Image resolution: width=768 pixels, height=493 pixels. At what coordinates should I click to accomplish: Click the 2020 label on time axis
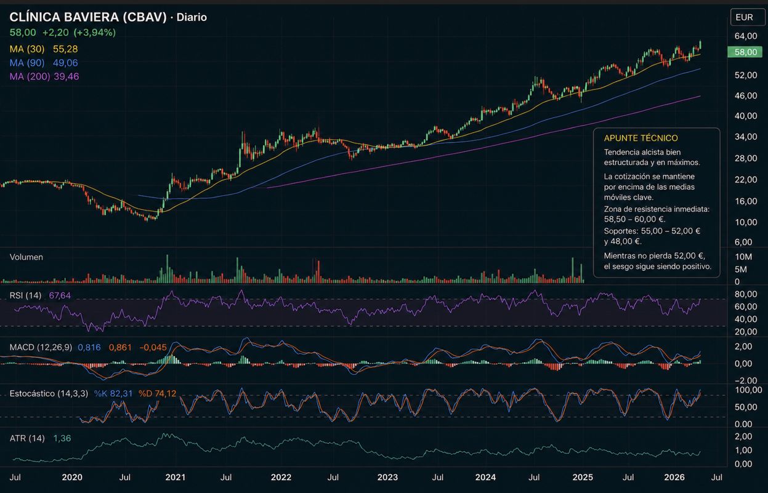click(72, 477)
